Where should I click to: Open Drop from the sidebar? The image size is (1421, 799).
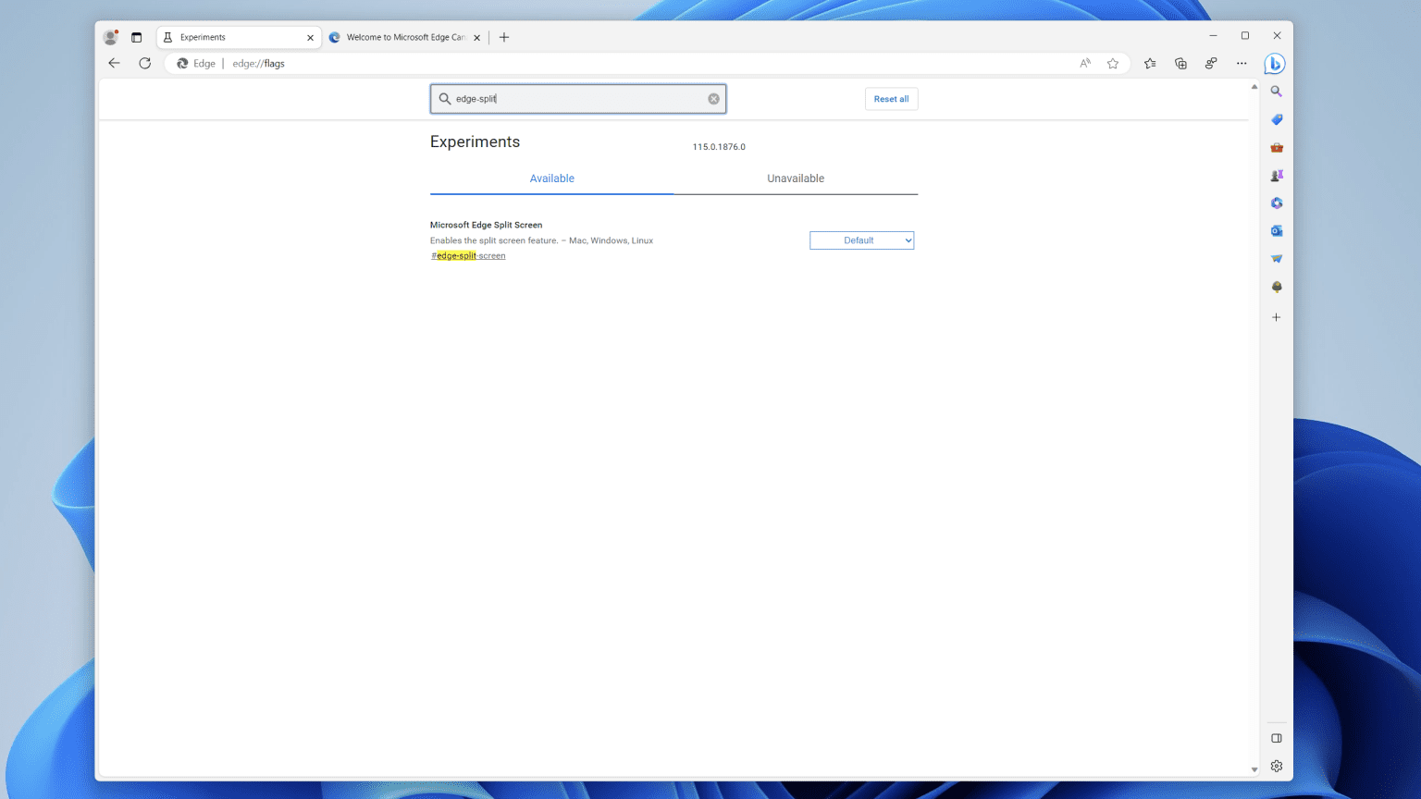1276,258
